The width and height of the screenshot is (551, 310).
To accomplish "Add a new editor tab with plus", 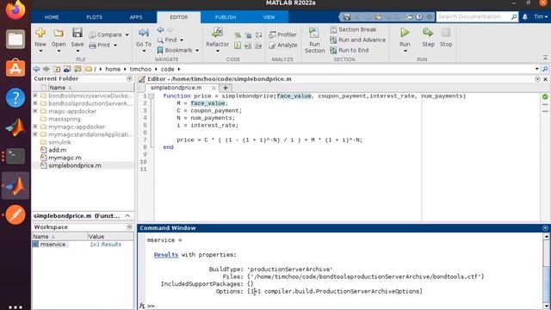I will click(226, 88).
